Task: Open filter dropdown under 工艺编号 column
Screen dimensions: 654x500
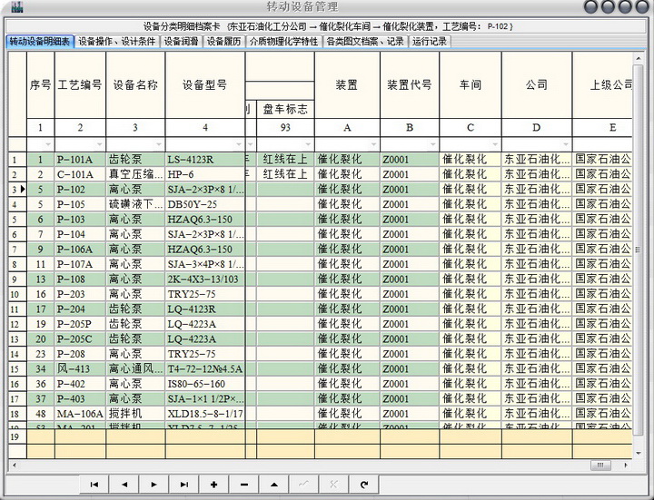Action: tap(98, 144)
